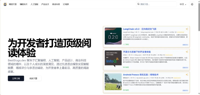
Task: Click sparkle icon on 开源文化影响下的开发者体验 card
Action: [187, 52]
